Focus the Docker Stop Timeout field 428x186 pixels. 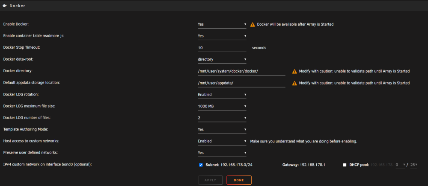click(222, 48)
